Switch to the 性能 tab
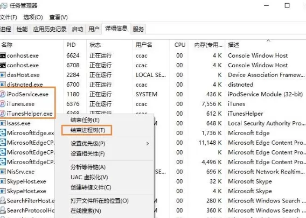This screenshot has height=218, width=306. [22, 29]
